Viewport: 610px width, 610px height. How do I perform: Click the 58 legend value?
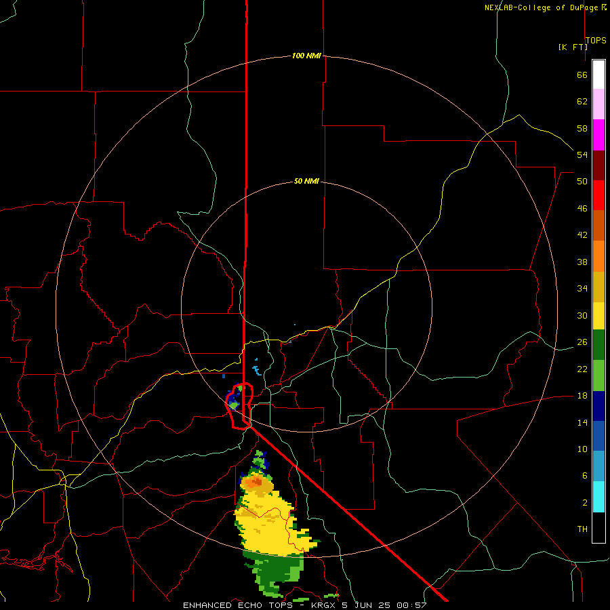pyautogui.click(x=582, y=128)
